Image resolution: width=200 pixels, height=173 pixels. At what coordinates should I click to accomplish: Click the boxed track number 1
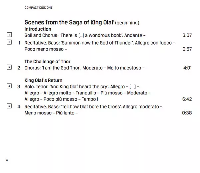point(9,35)
